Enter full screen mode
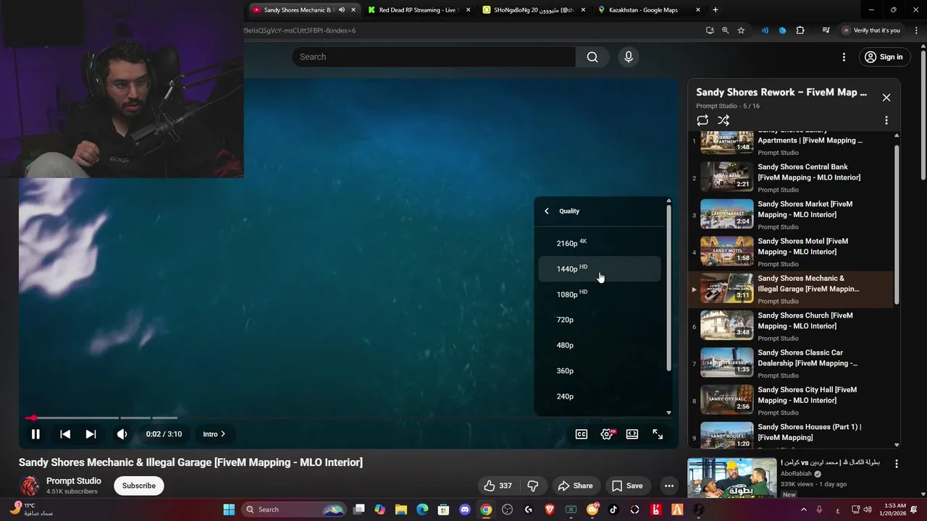 pos(658,434)
